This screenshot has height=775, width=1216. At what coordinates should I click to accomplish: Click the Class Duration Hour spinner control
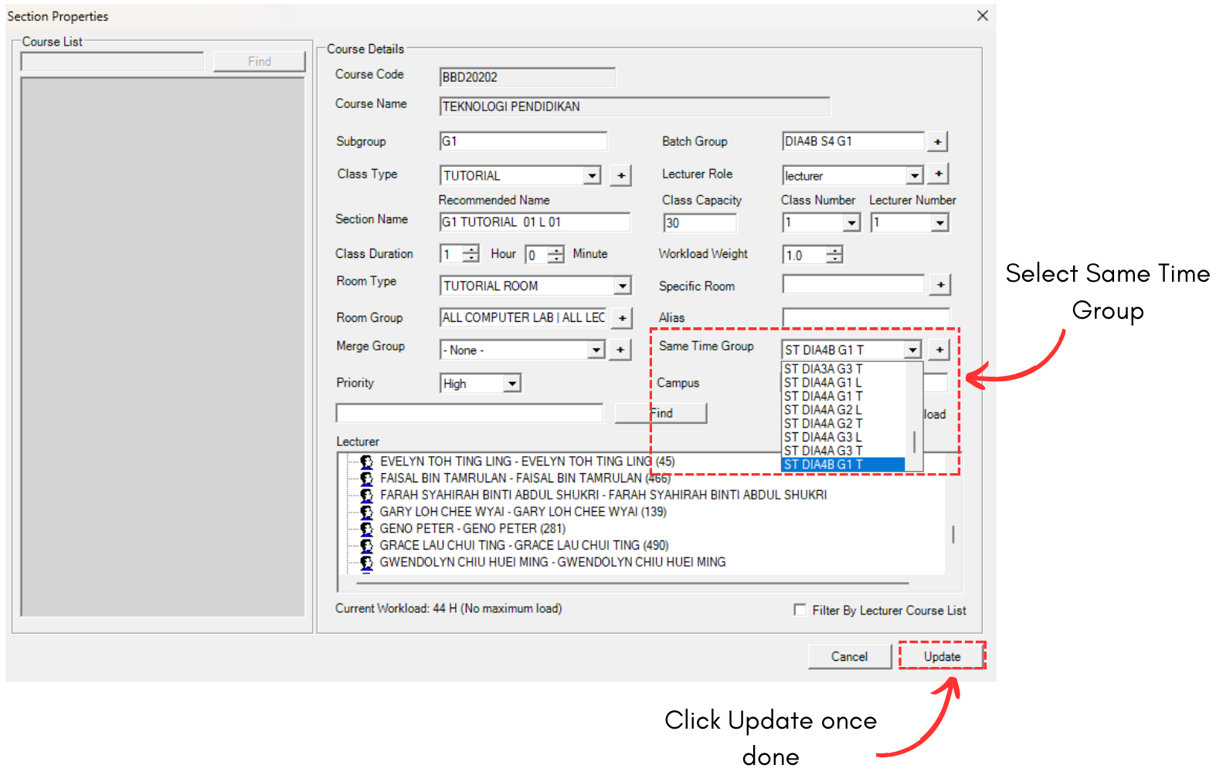[470, 254]
